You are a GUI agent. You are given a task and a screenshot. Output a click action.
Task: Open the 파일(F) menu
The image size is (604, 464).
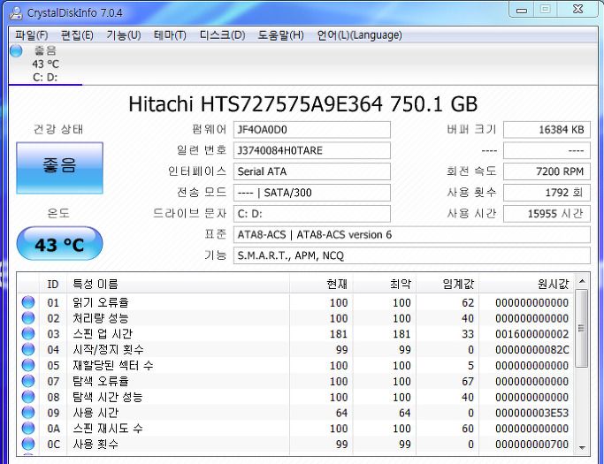click(31, 35)
